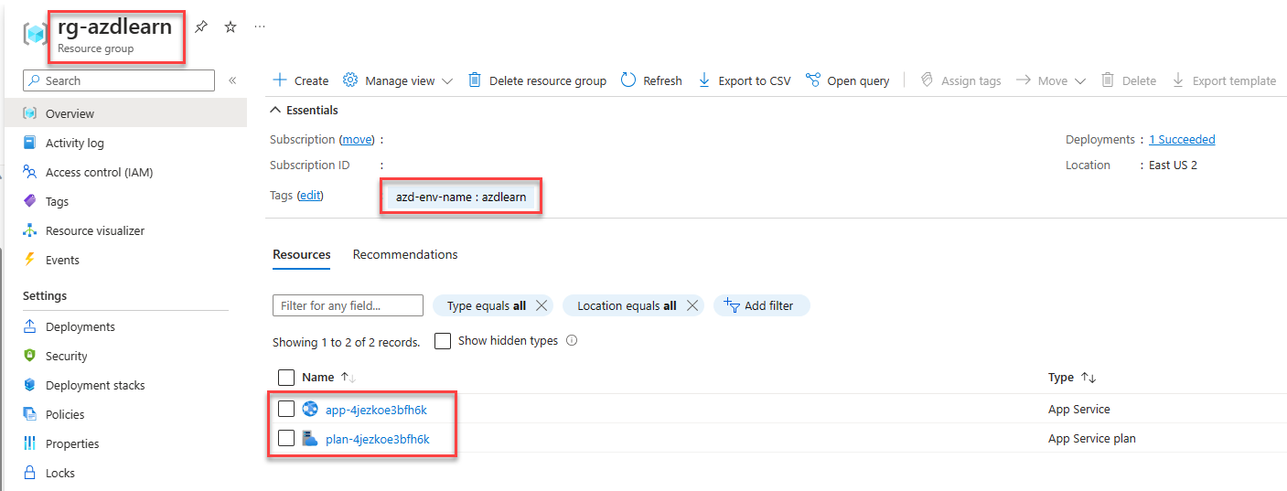
Task: Open the Type equals all filter
Action: (x=486, y=305)
